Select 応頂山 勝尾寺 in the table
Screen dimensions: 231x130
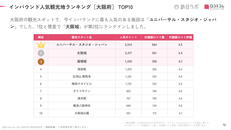coord(82,77)
